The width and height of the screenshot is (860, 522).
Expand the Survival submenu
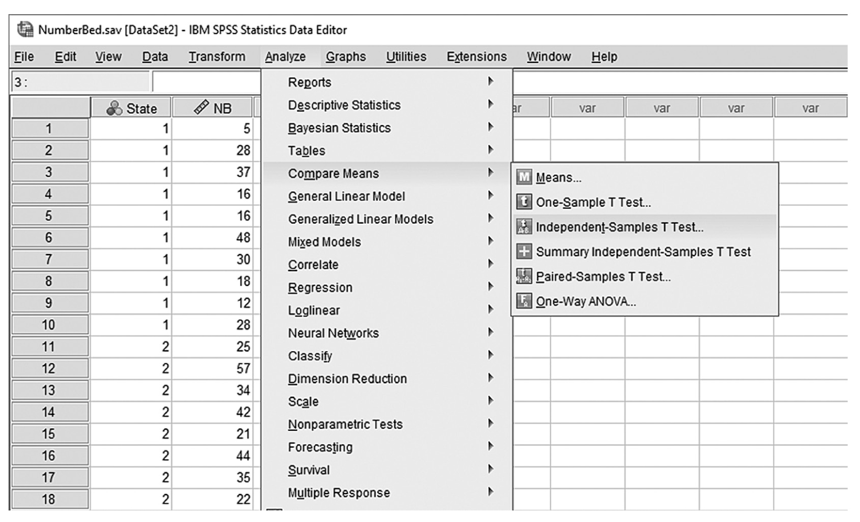[x=387, y=470]
